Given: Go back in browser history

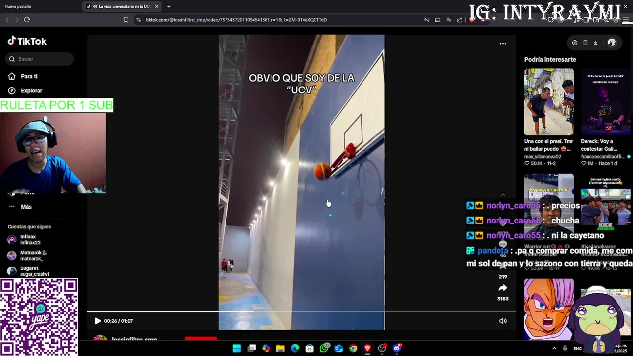Looking at the screenshot, I should (x=7, y=20).
